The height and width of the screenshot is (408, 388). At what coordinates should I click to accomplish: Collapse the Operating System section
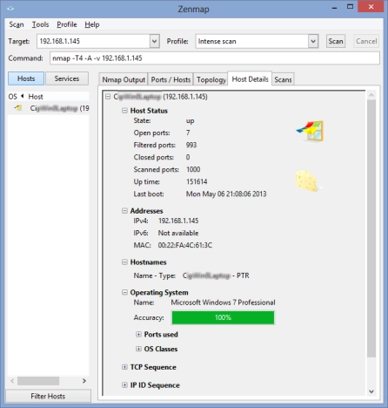point(124,292)
